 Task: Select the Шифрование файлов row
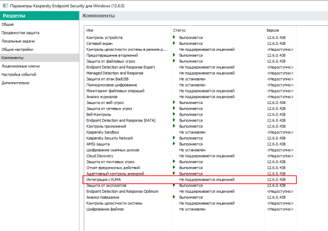[190, 209]
